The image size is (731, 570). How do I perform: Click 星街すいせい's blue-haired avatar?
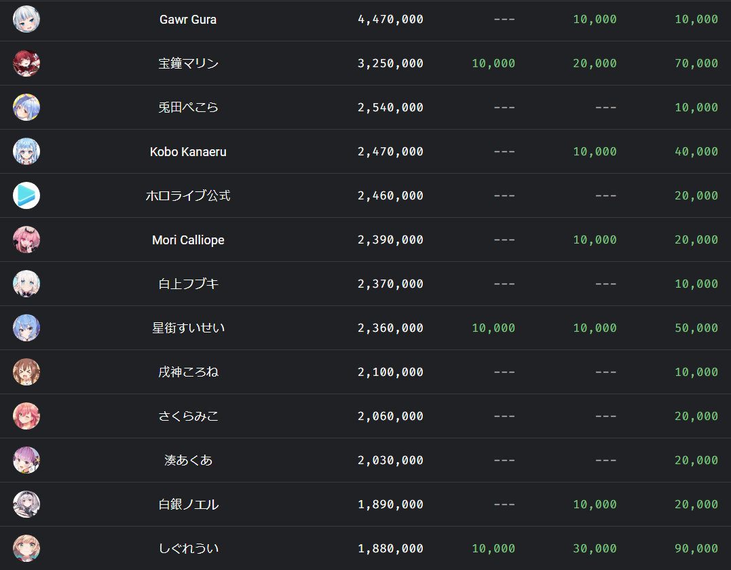(26, 328)
